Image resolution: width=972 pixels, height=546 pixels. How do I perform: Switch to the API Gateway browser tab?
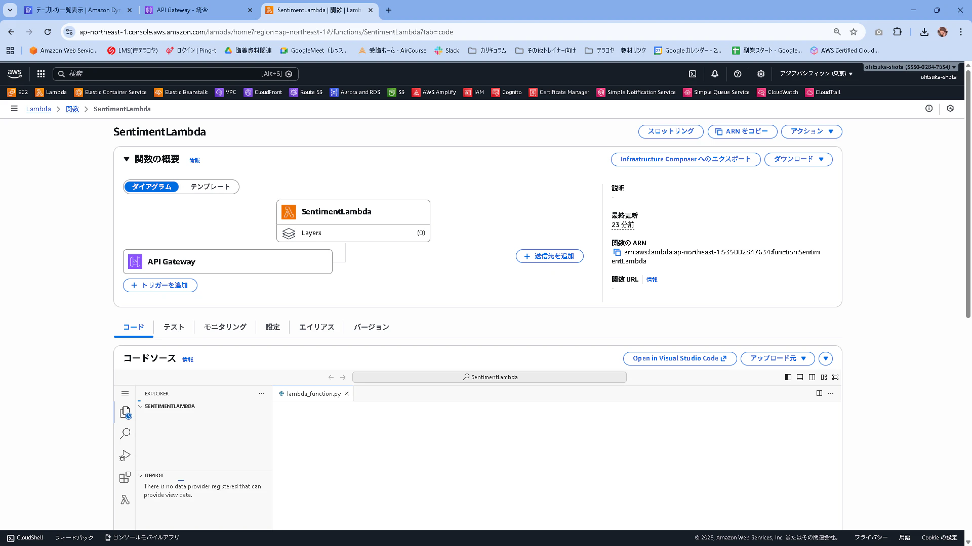(199, 10)
